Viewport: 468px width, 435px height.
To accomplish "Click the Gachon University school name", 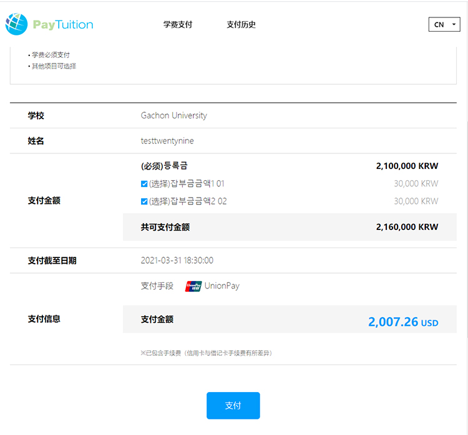I will 173,115.
